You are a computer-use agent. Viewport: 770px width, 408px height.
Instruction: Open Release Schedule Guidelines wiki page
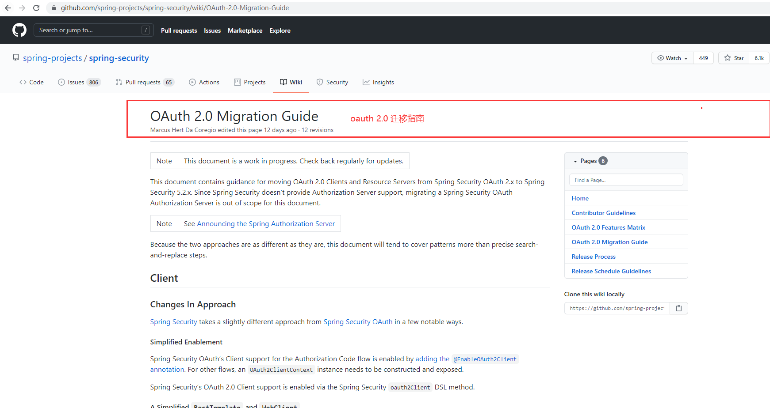click(x=611, y=271)
